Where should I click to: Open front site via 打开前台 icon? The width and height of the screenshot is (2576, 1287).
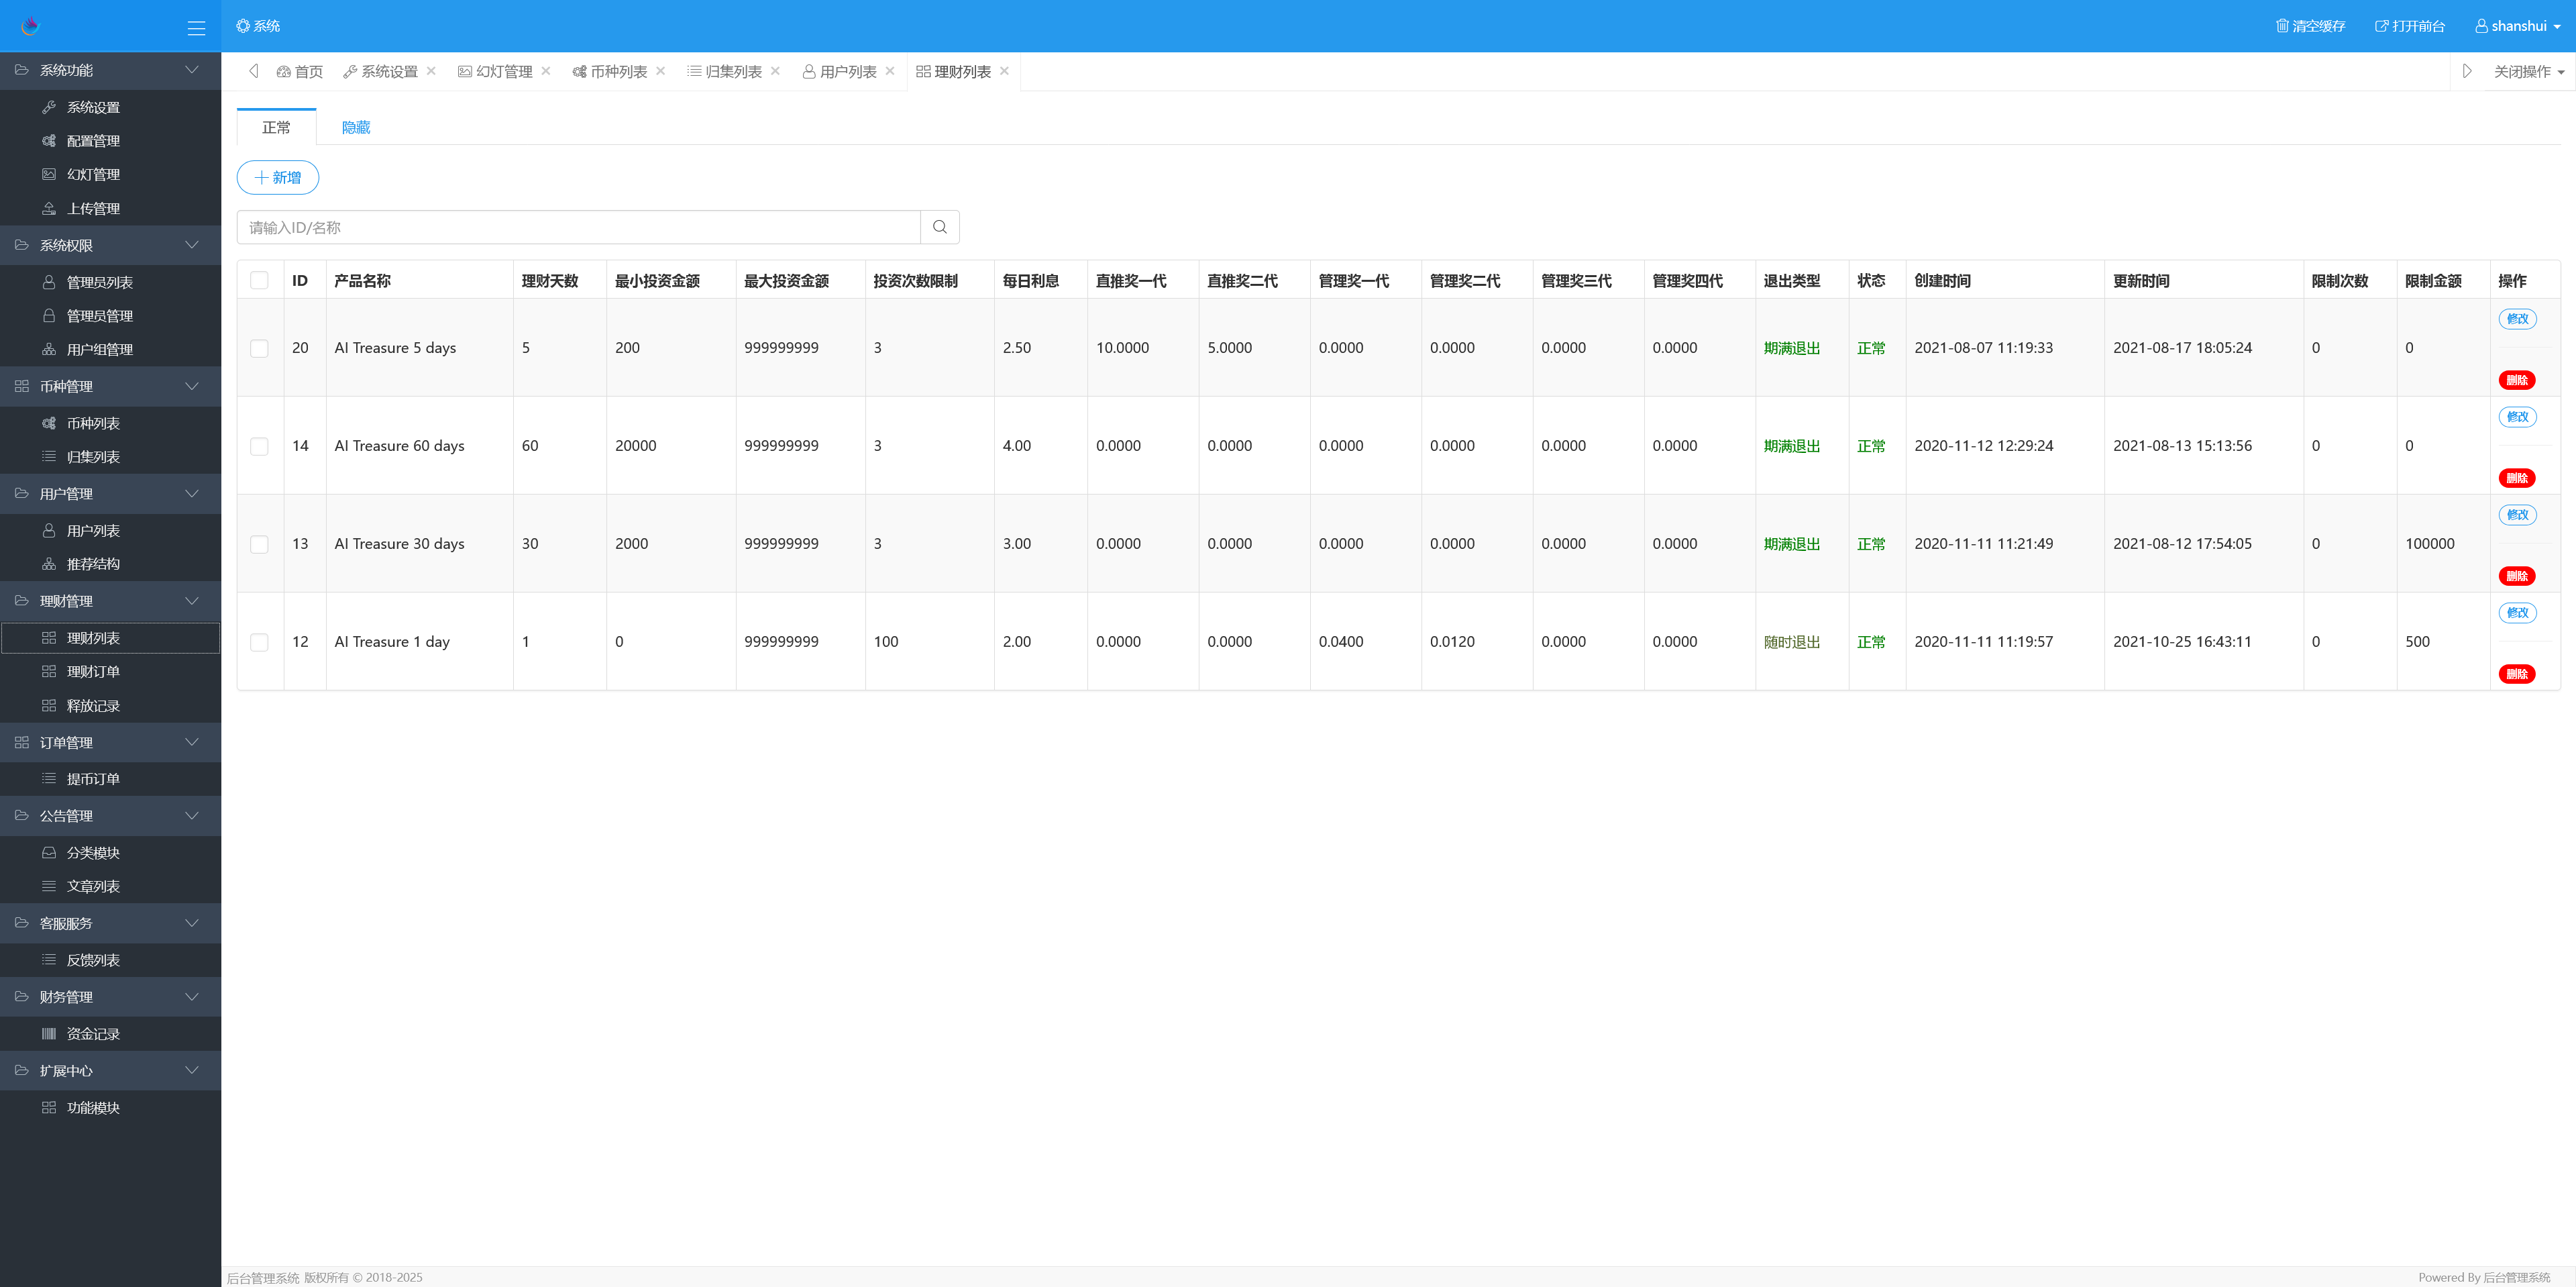[2381, 26]
